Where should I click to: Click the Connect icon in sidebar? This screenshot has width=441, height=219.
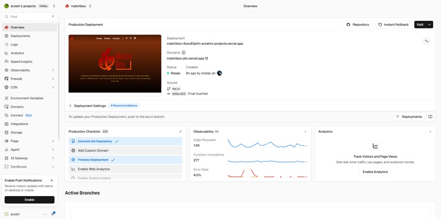(7, 115)
